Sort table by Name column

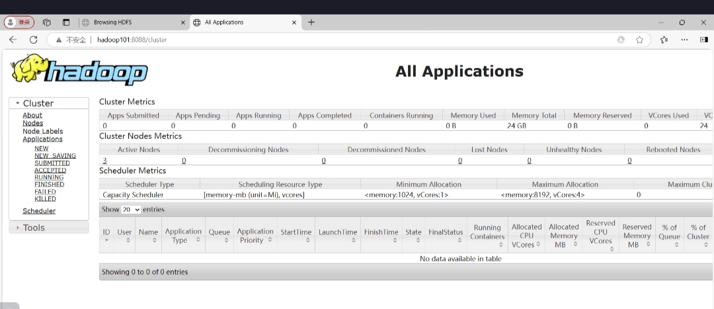(x=149, y=235)
